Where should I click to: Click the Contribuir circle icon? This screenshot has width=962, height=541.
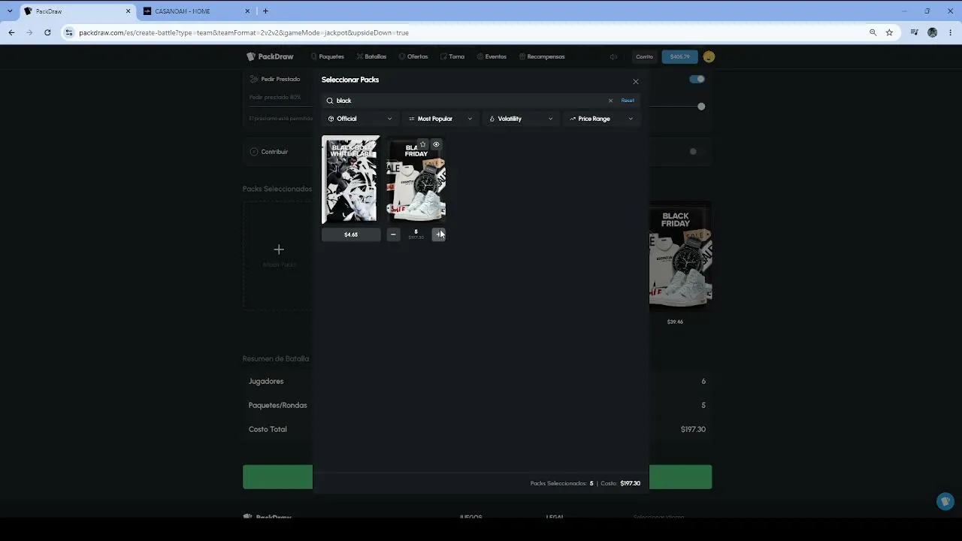coord(253,152)
